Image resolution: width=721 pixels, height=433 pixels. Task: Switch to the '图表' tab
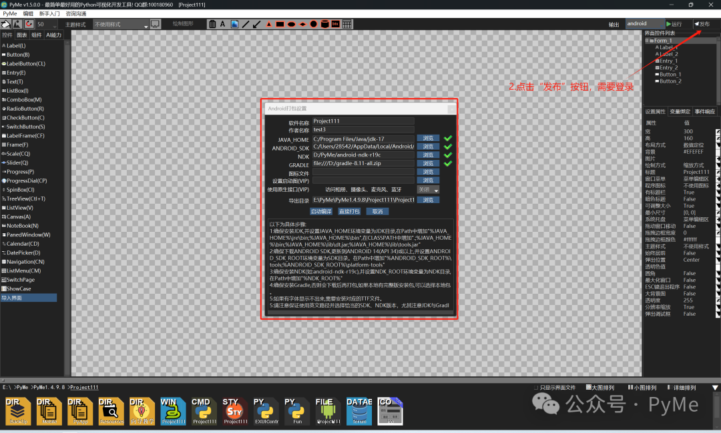pos(21,35)
